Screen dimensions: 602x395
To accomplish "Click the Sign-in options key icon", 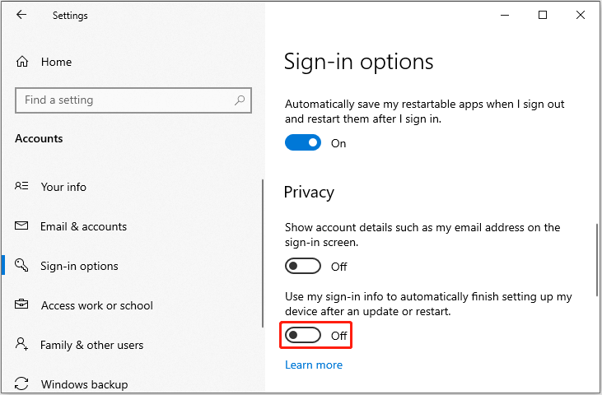I will 21,265.
